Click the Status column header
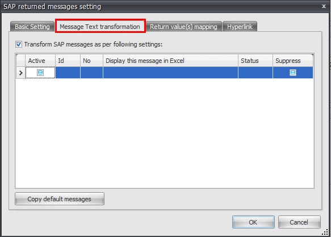Screen dimensions: 331x237 (x=255, y=61)
